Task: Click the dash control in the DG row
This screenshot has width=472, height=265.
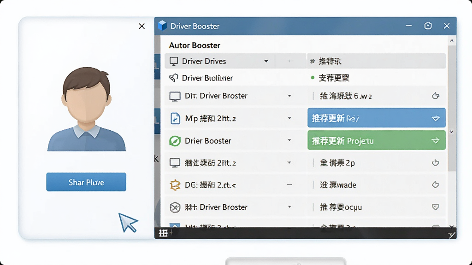Action: [x=289, y=184]
